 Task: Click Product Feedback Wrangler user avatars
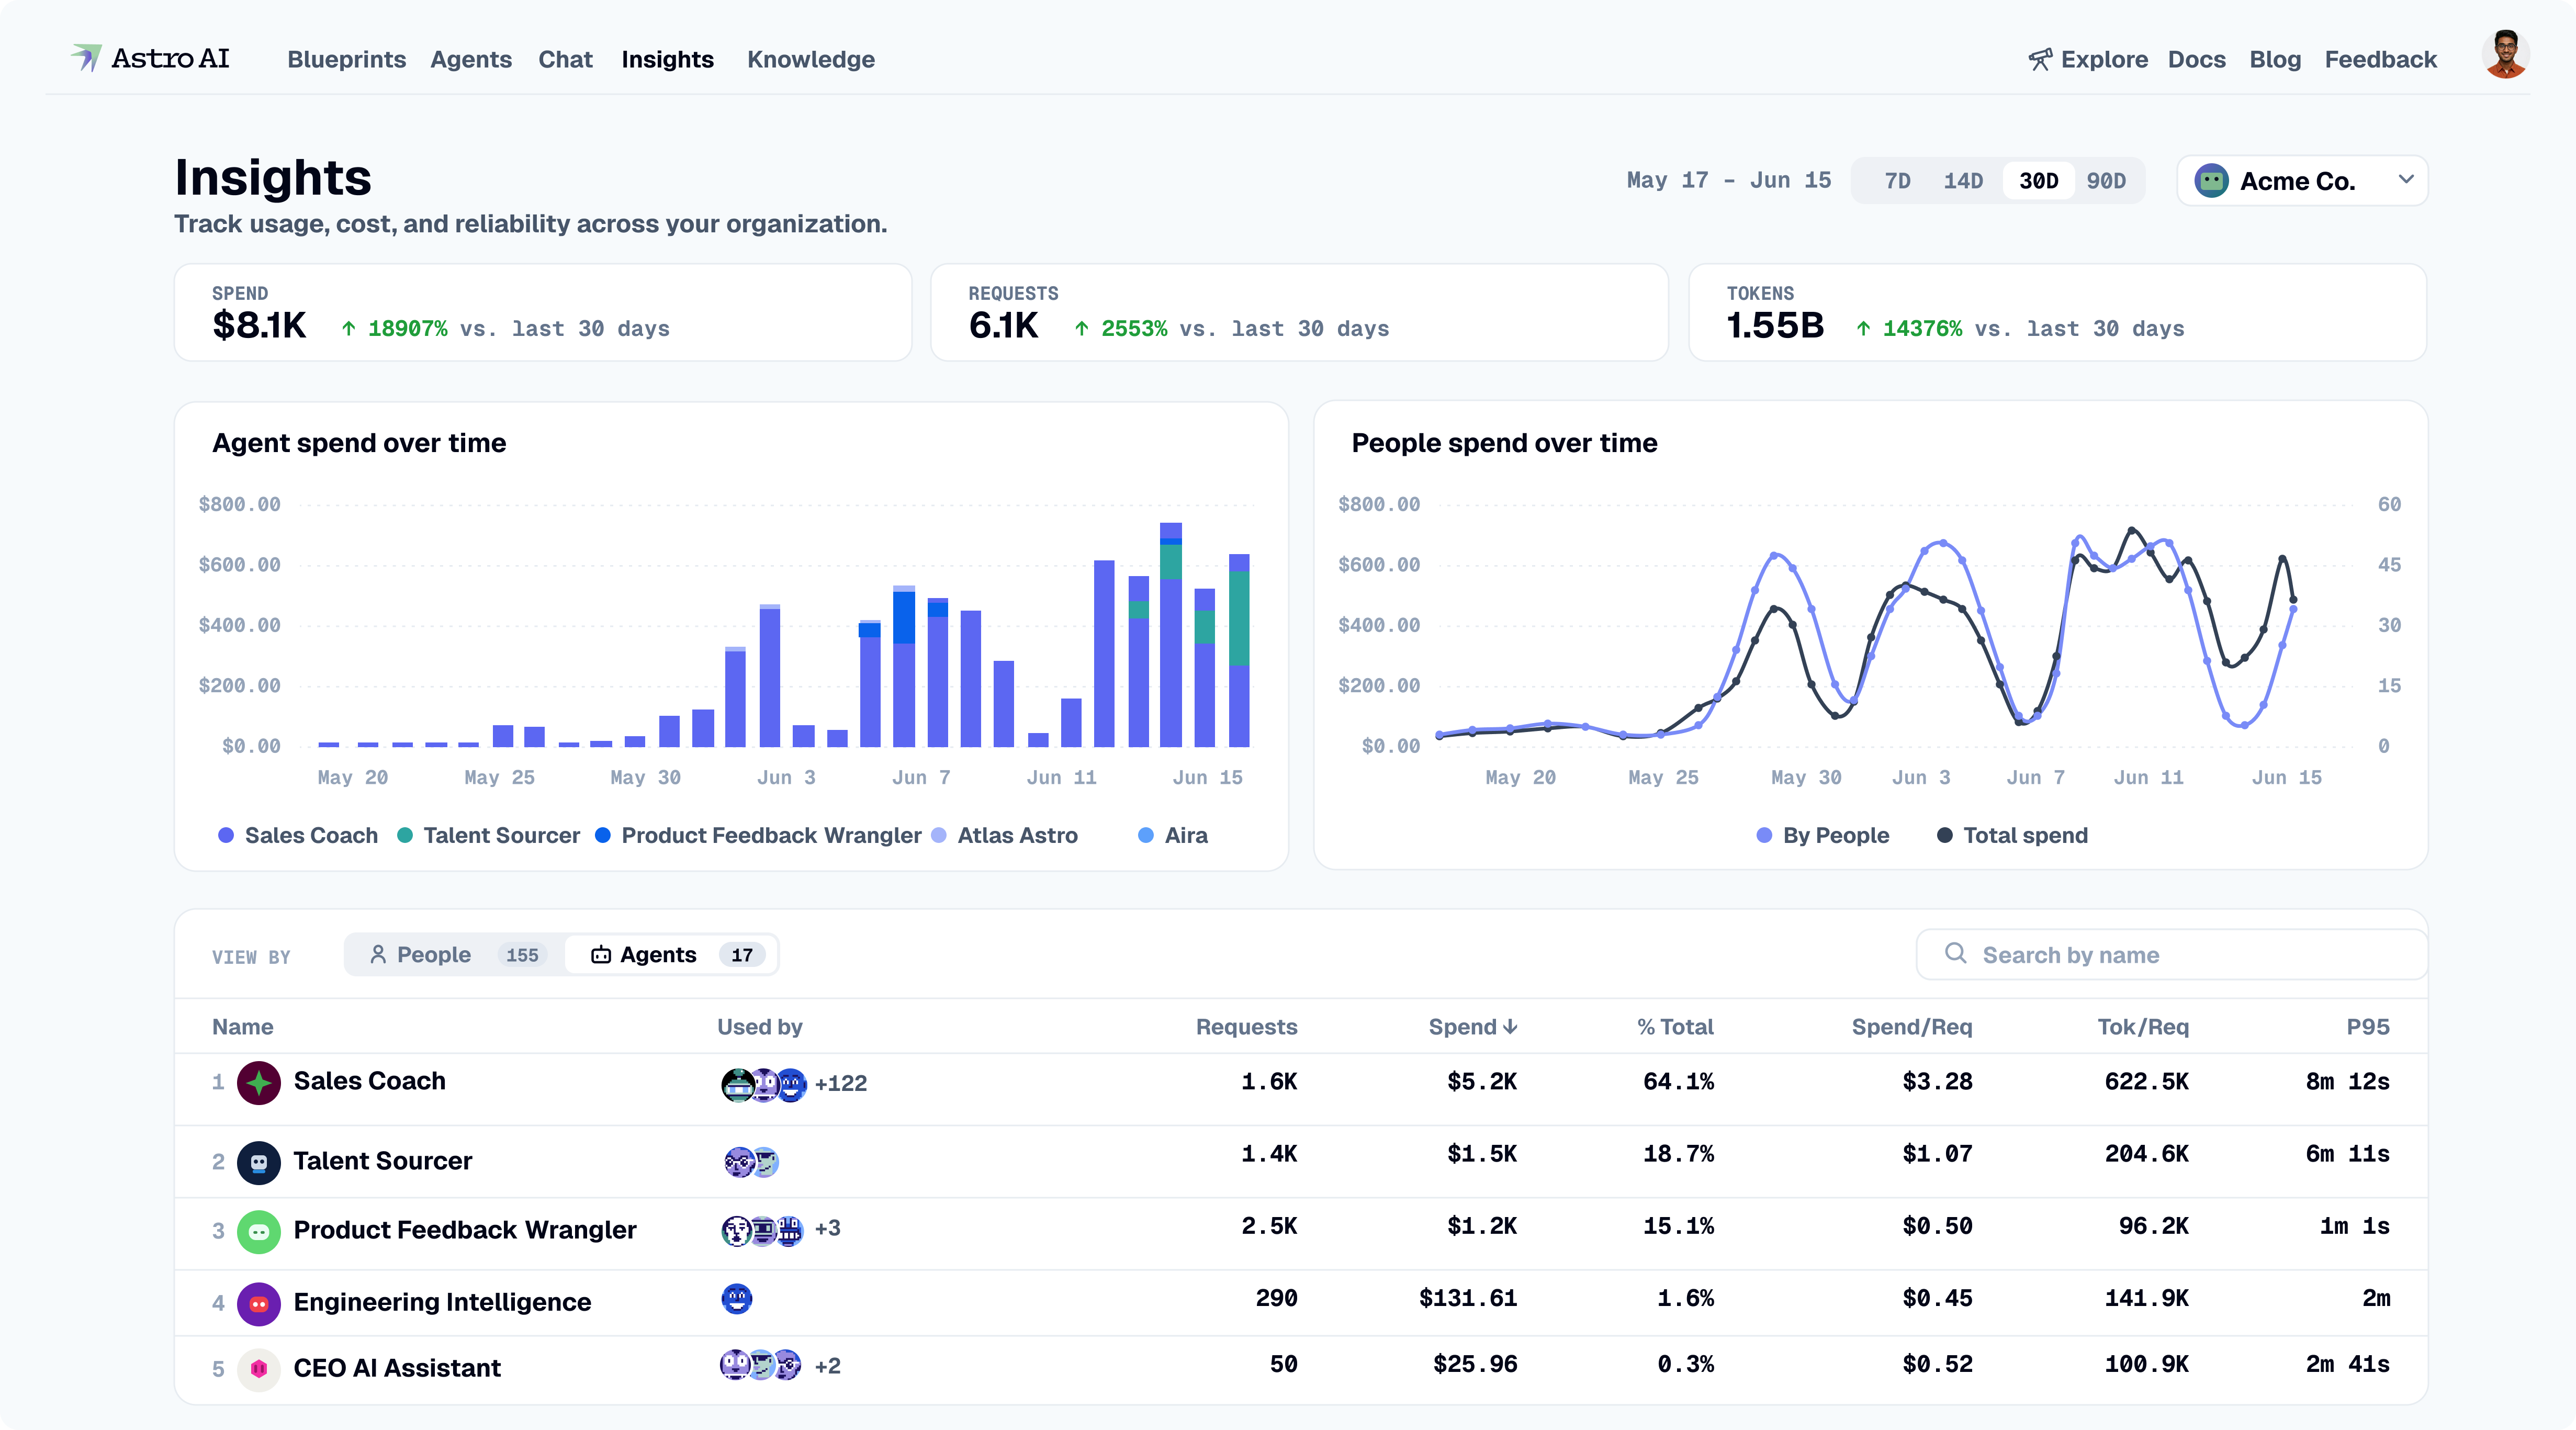coord(762,1230)
